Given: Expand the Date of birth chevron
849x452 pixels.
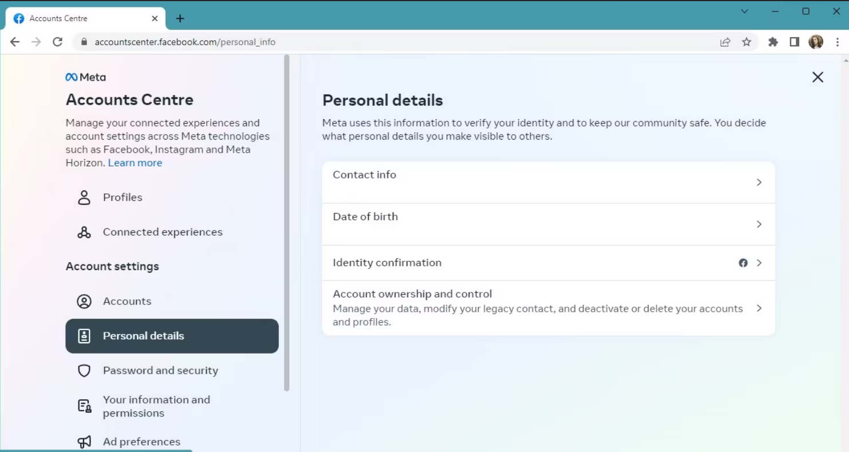Looking at the screenshot, I should [759, 224].
